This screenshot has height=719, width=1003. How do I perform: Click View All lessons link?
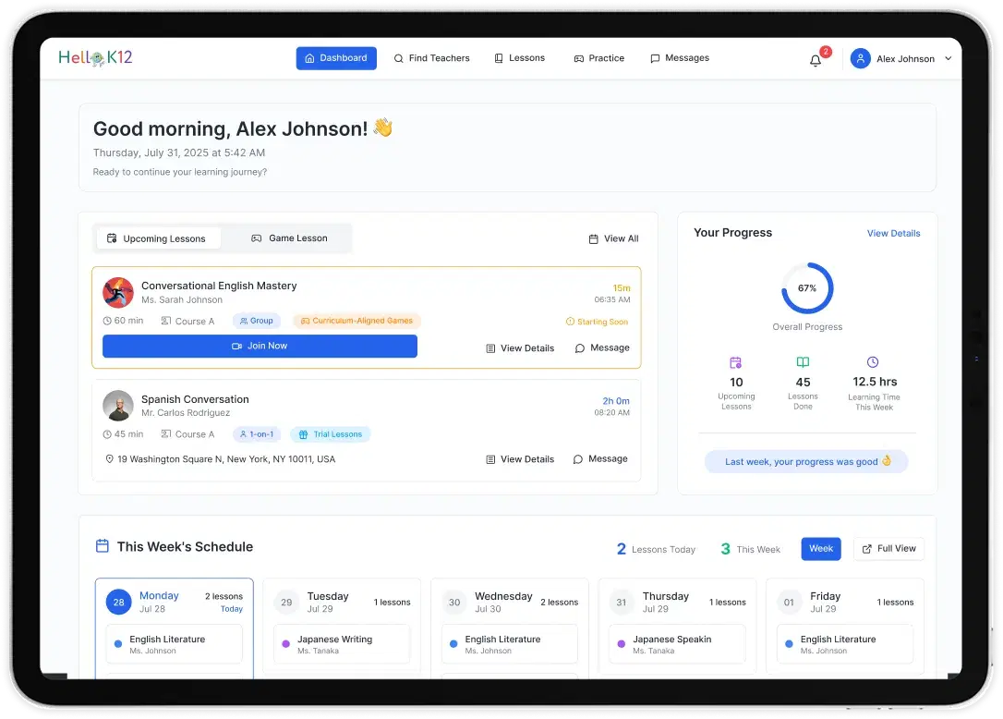tap(613, 238)
